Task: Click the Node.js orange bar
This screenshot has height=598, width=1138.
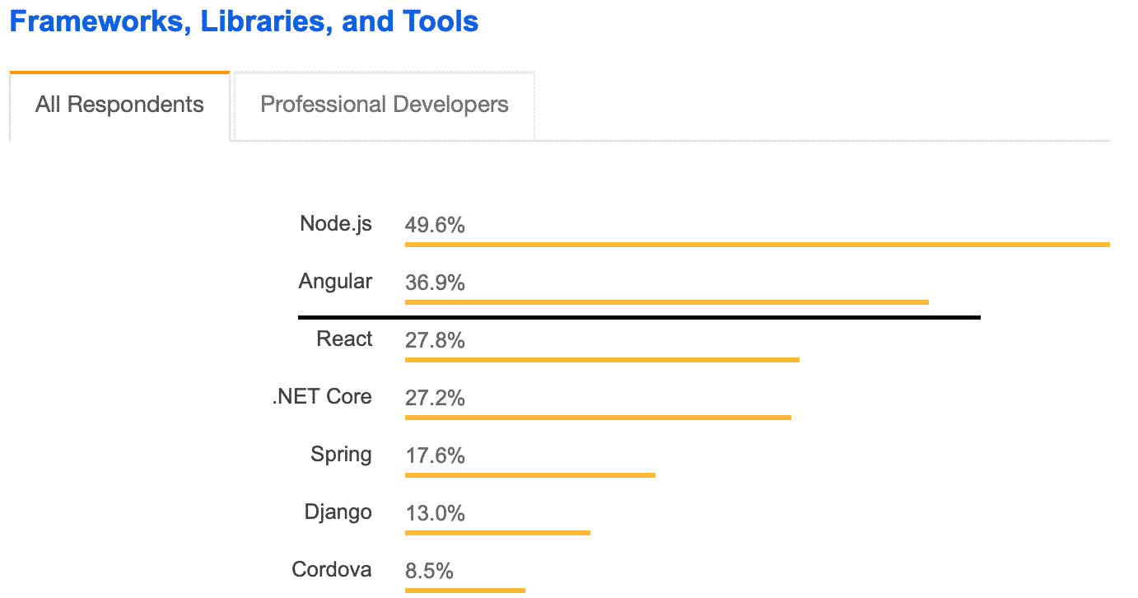Action: point(757,245)
